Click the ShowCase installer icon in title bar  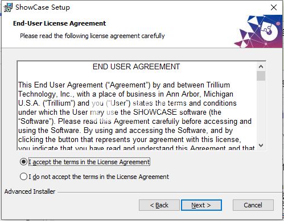point(8,7)
